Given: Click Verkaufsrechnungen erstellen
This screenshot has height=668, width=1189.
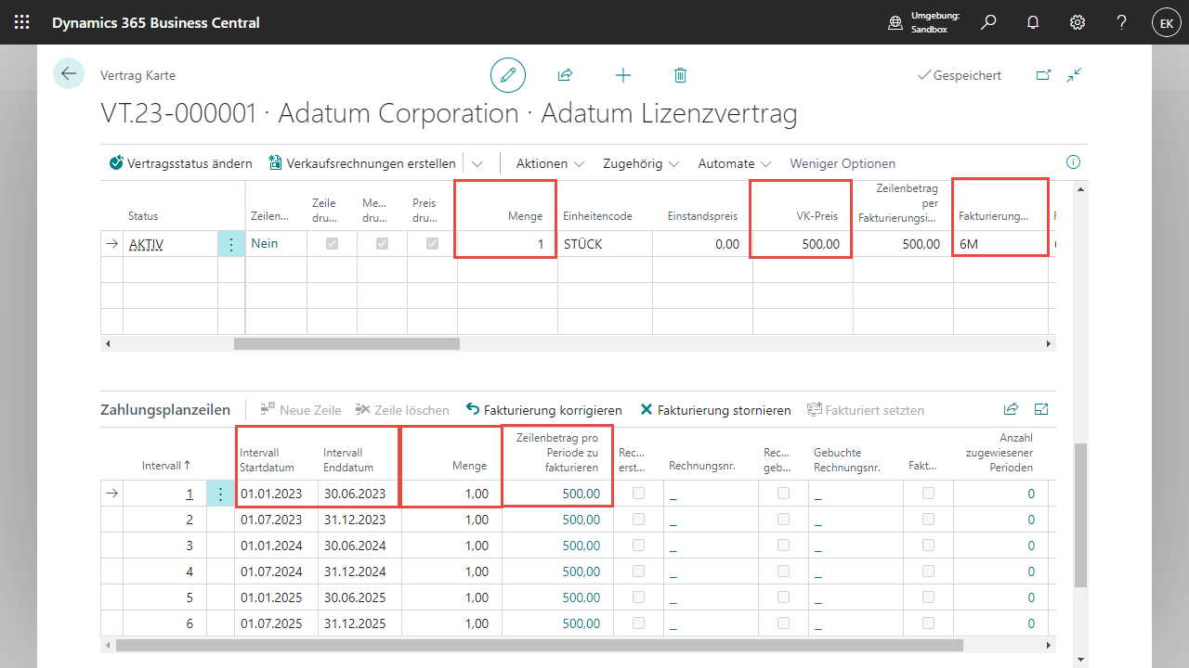Looking at the screenshot, I should pyautogui.click(x=362, y=163).
